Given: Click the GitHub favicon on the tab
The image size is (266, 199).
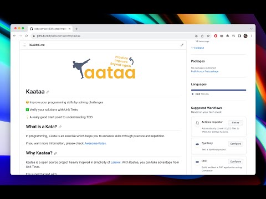Looking at the screenshot, I should pos(32,29).
